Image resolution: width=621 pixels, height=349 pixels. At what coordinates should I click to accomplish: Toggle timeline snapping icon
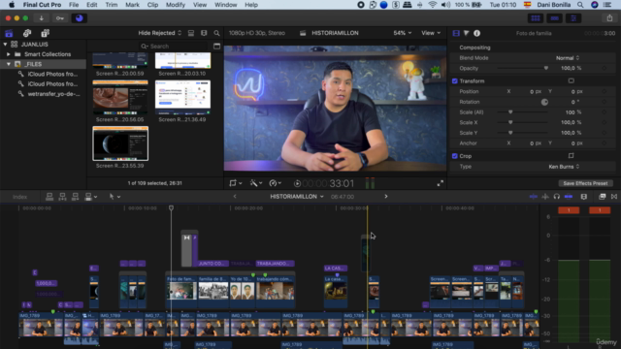pos(569,197)
